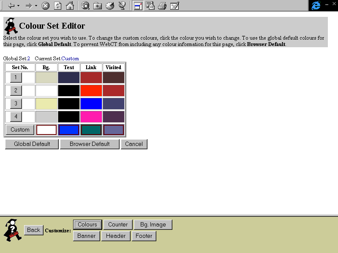Click the custom Link teal colour swatch
This screenshot has height=253, width=338.
click(x=91, y=129)
